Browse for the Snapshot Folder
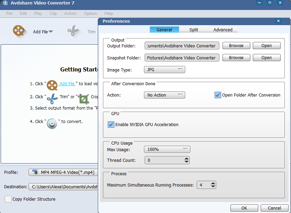291x213 pixels. click(x=236, y=58)
